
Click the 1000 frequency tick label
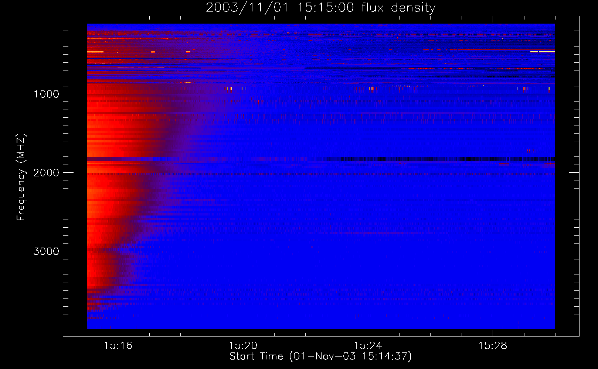[x=46, y=94]
